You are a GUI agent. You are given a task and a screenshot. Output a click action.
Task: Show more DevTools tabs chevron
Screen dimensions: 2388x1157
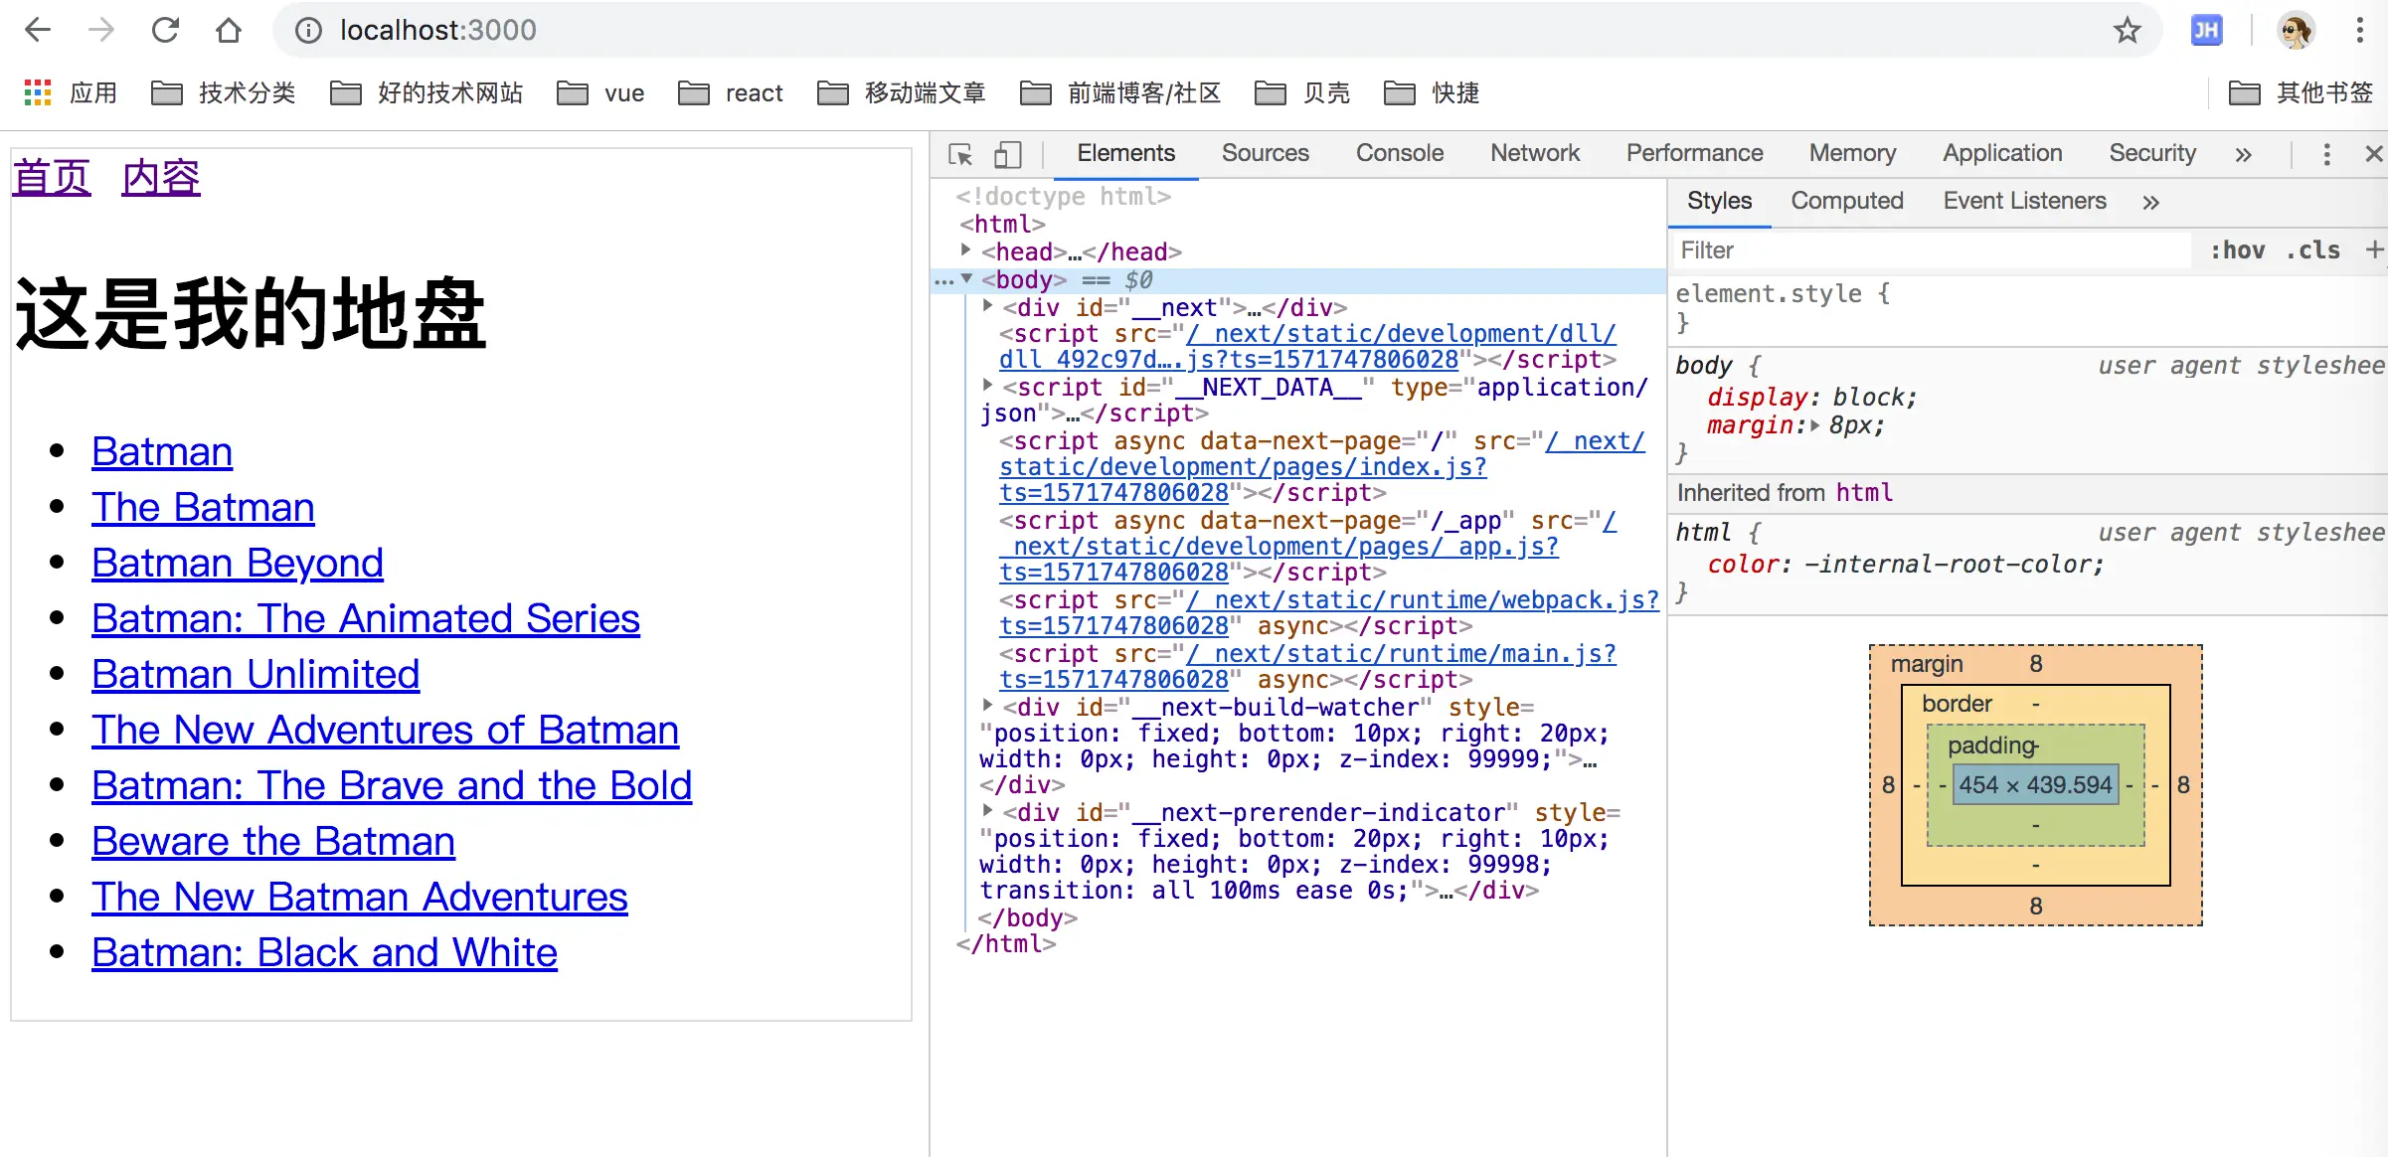[x=2243, y=154]
